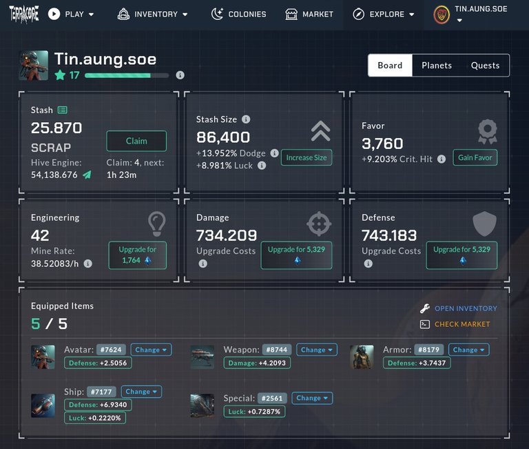Click the Luck info icon
529x449 pixels.
tap(262, 166)
